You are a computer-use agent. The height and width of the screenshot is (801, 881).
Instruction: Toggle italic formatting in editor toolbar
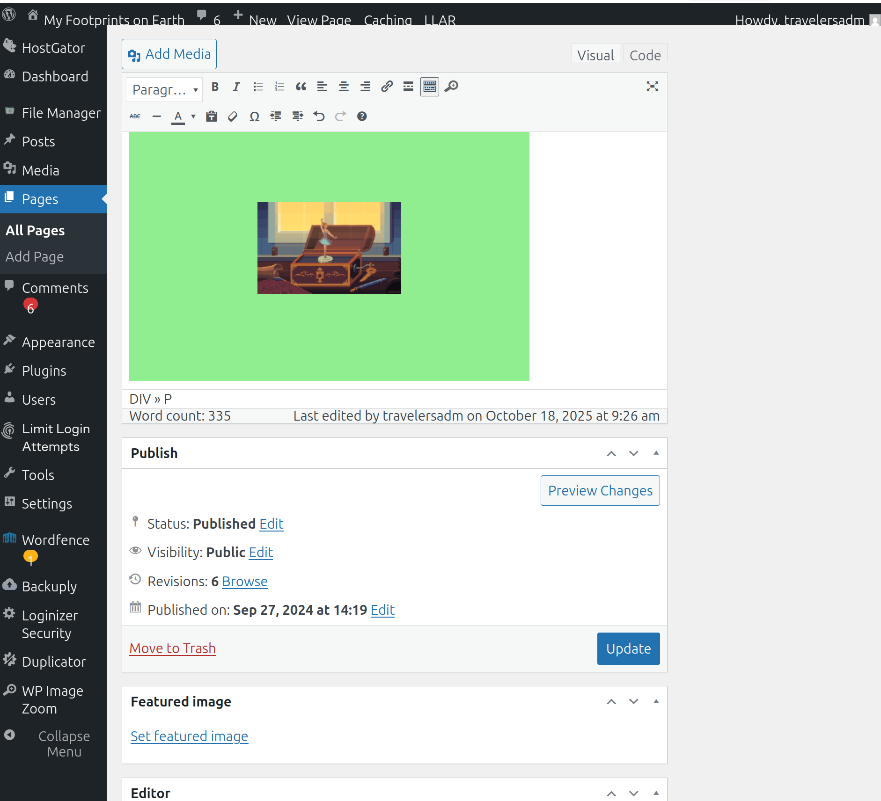tap(236, 87)
